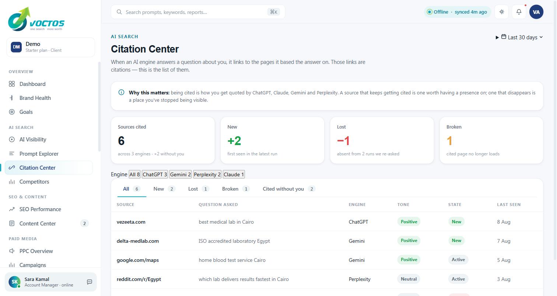Screen dimensions: 557x296
Task: Click the ⌘K shortcut hint
Action: [x=274, y=12]
